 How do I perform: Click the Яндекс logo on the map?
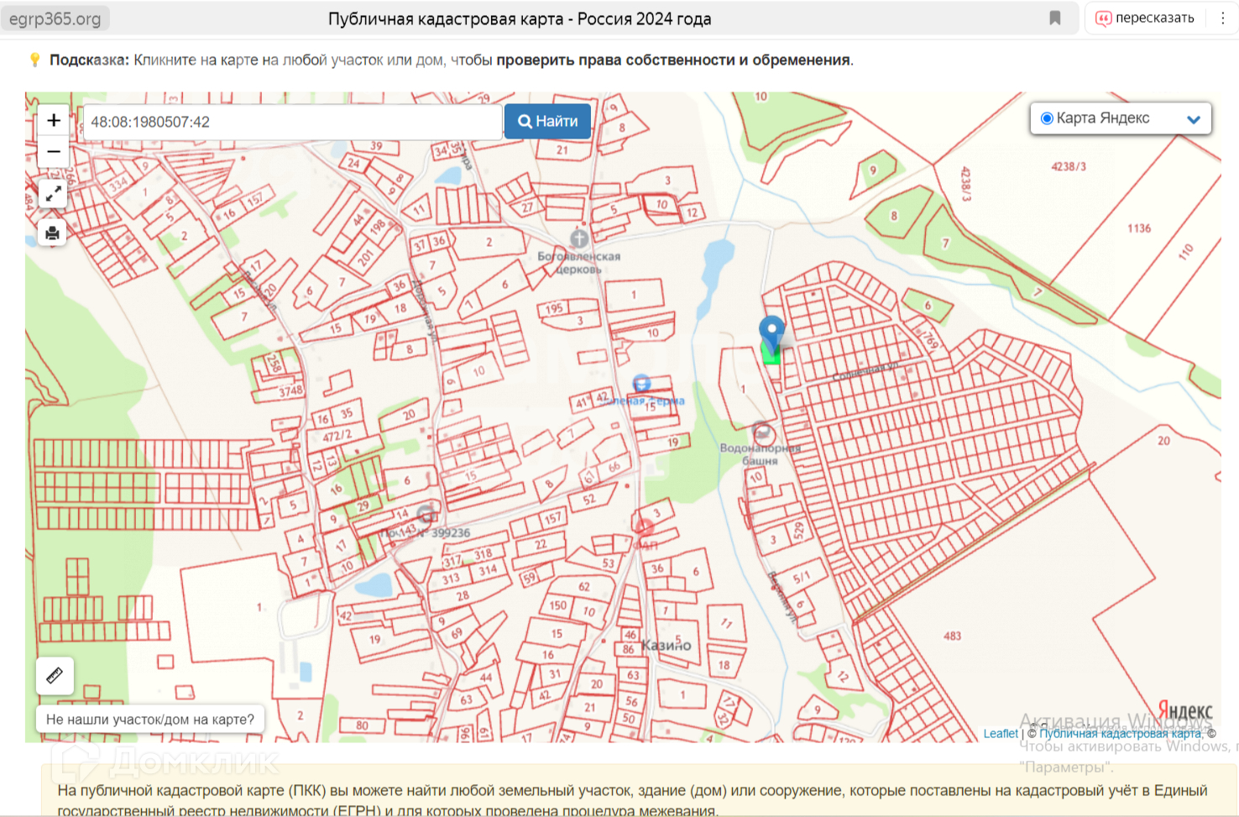(1185, 712)
